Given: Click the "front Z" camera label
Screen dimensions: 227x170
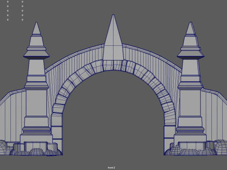Looking at the screenshot, I should pos(111,168).
